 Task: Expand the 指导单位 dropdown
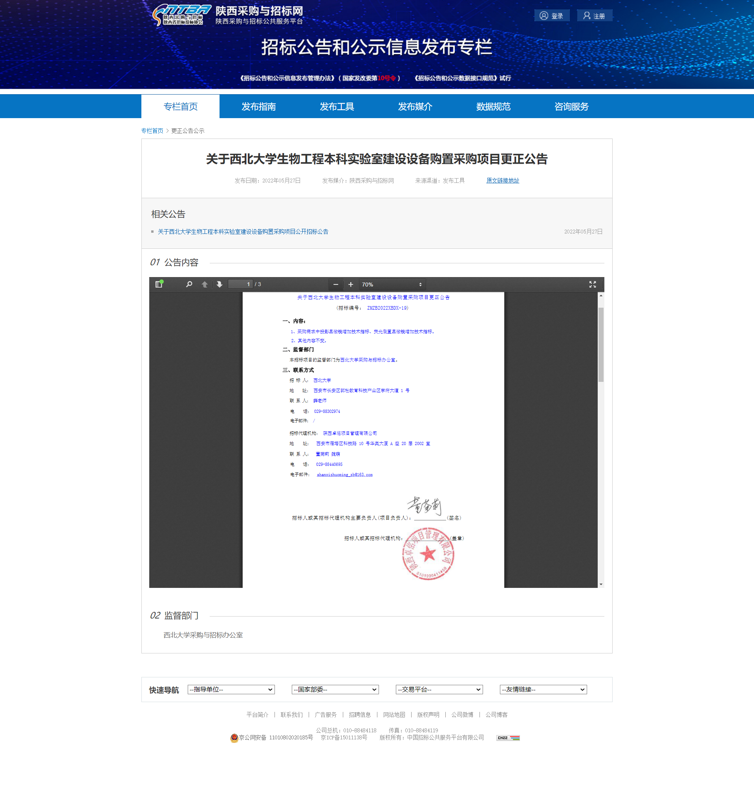(231, 690)
